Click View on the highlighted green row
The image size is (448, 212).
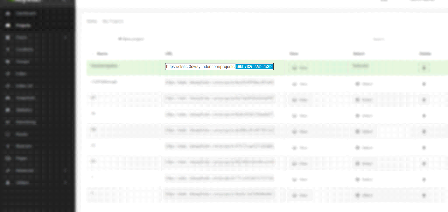300,68
